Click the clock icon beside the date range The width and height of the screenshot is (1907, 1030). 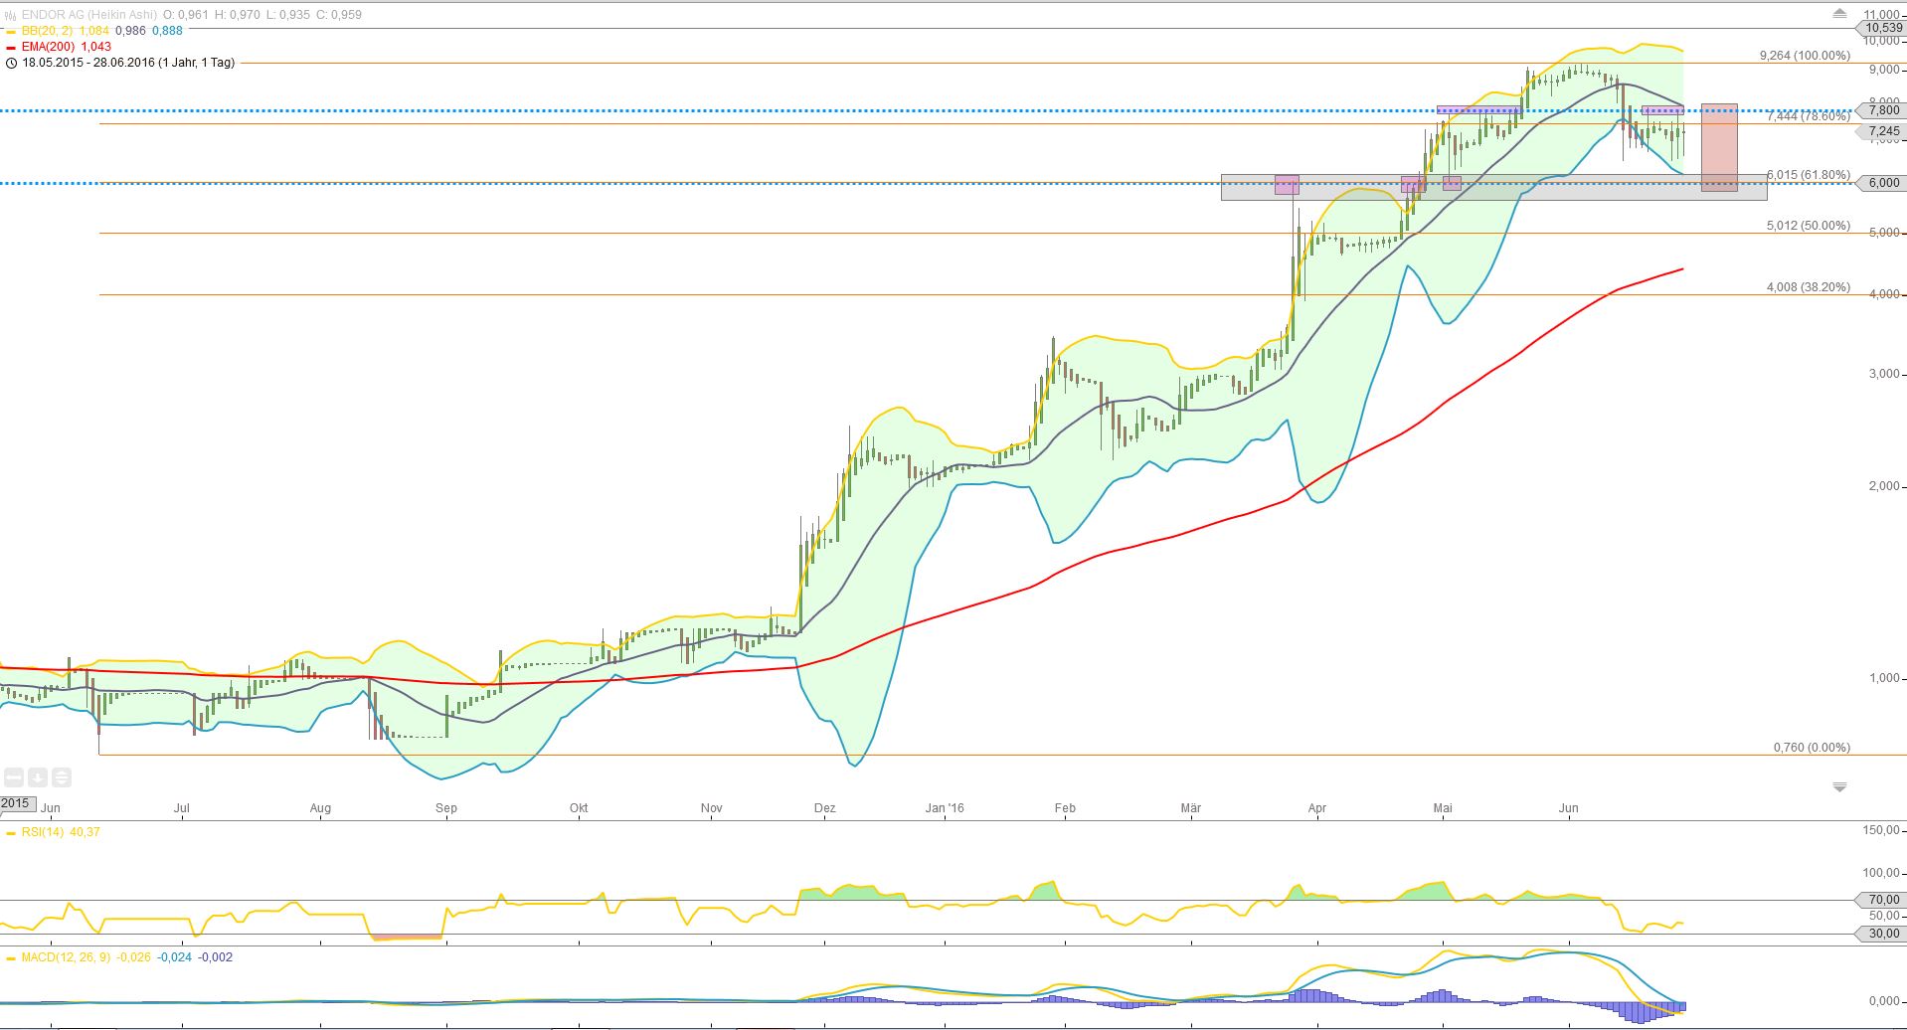coord(11,63)
